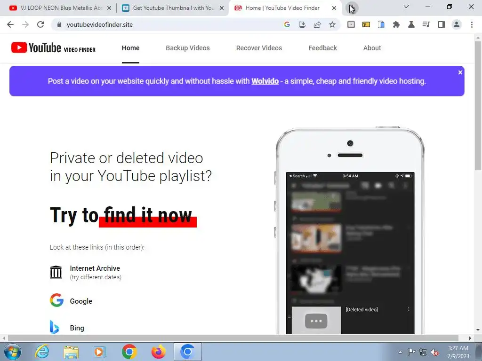The image size is (482, 361).
Task: Click the browser forward arrow
Action: (25, 24)
